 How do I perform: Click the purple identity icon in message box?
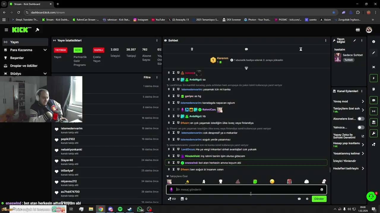(x=171, y=190)
